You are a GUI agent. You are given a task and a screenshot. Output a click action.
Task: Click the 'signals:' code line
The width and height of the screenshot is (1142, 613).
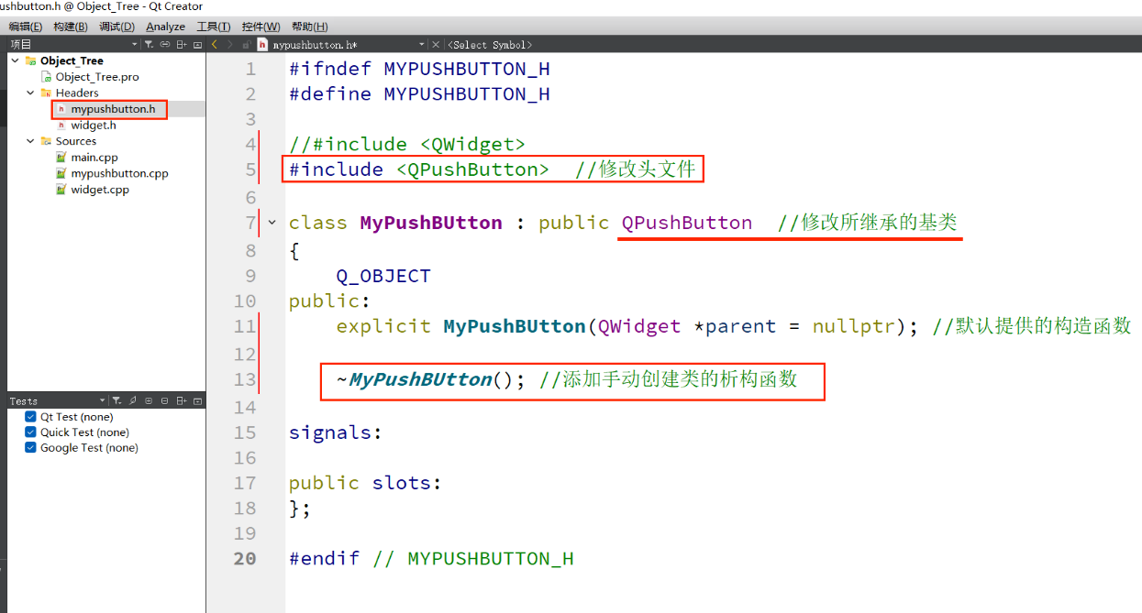(x=335, y=432)
